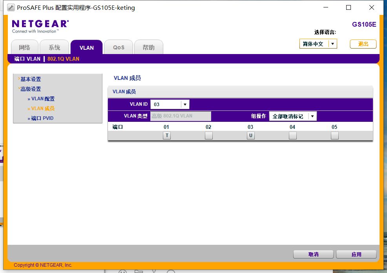Click the VLAN ID label
This screenshot has height=273, width=387.
click(139, 104)
